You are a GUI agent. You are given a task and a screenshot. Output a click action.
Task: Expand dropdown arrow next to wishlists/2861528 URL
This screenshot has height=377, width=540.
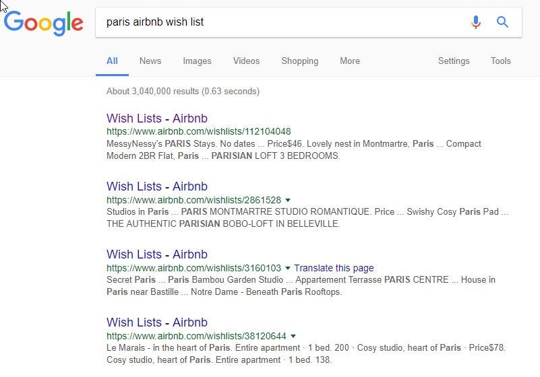click(288, 200)
